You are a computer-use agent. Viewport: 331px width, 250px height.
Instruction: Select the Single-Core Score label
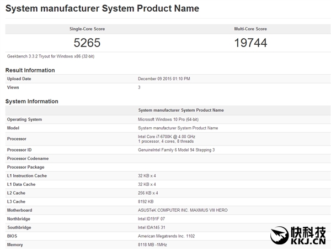(x=87, y=29)
